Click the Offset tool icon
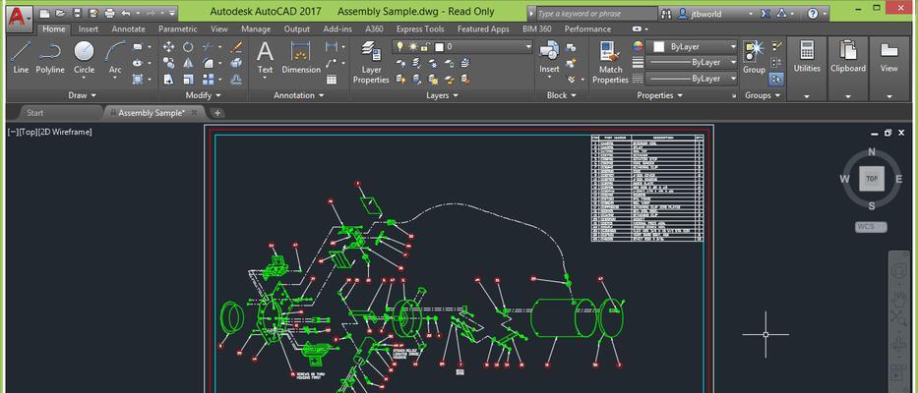918x393 pixels. 236,79
